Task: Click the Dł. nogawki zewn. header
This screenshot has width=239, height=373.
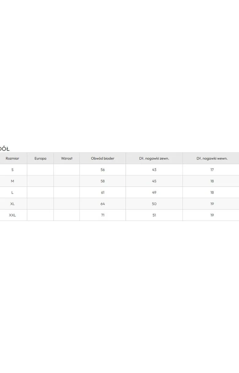Action: click(x=154, y=158)
